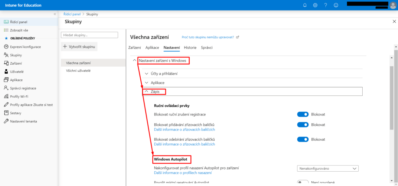Open Expresní konfigurace in the sidebar
This screenshot has height=186, width=398.
(x=25, y=46)
